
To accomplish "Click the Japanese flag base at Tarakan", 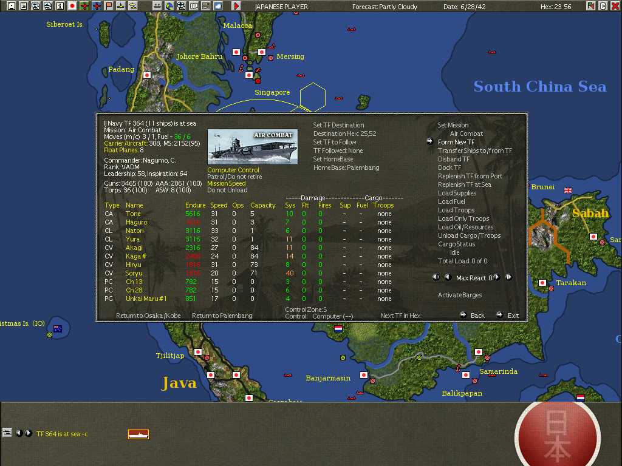I will 542,283.
